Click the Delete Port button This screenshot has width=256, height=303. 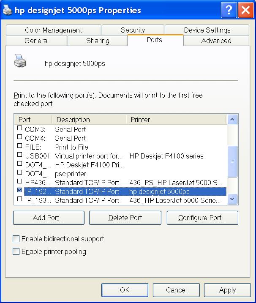pyautogui.click(x=125, y=218)
